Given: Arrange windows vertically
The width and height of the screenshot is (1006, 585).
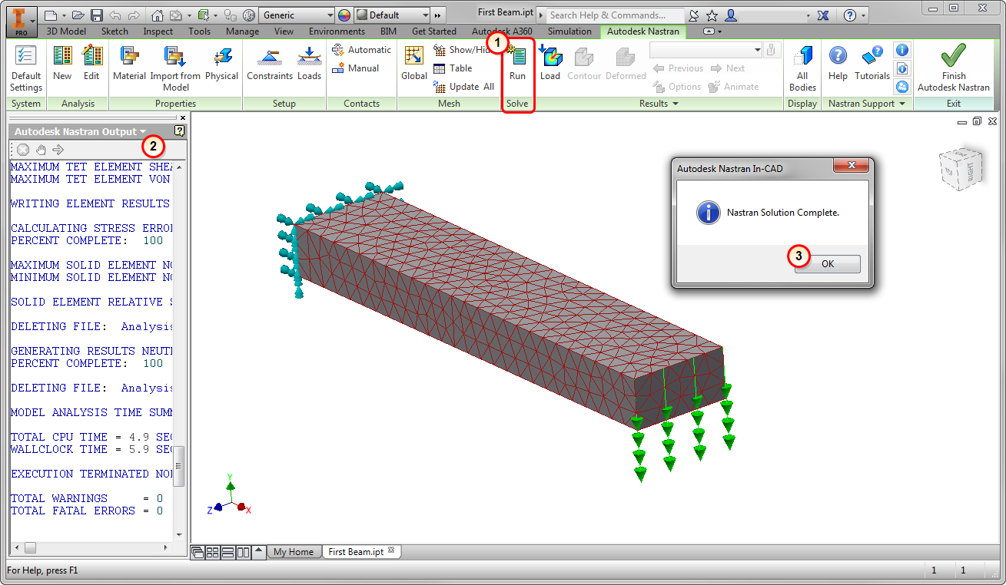Looking at the screenshot, I should coord(243,552).
